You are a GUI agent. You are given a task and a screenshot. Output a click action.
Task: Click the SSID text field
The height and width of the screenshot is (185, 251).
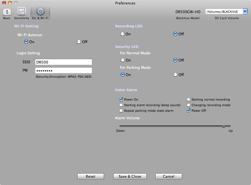64,62
